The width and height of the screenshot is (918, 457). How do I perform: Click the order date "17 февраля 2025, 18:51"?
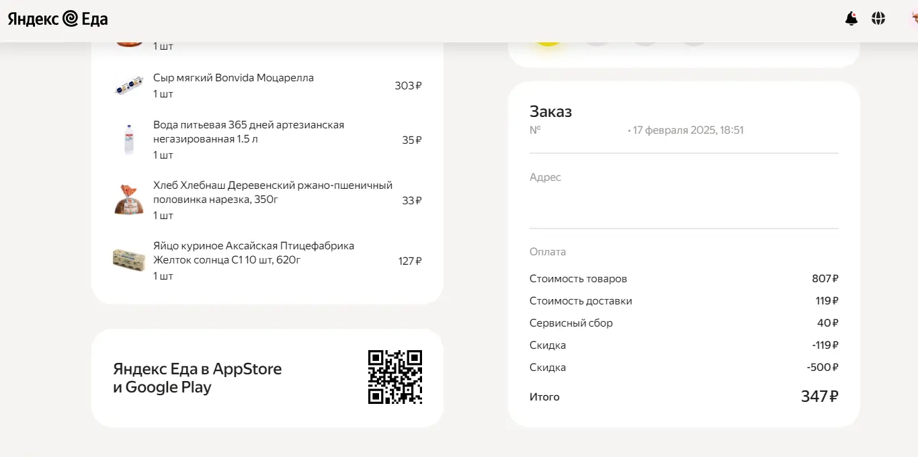tap(688, 130)
